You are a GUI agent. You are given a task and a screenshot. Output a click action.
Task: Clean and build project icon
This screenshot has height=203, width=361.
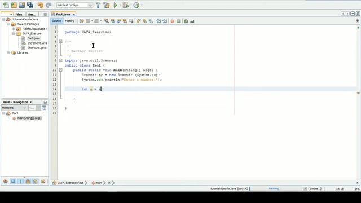click(107, 5)
